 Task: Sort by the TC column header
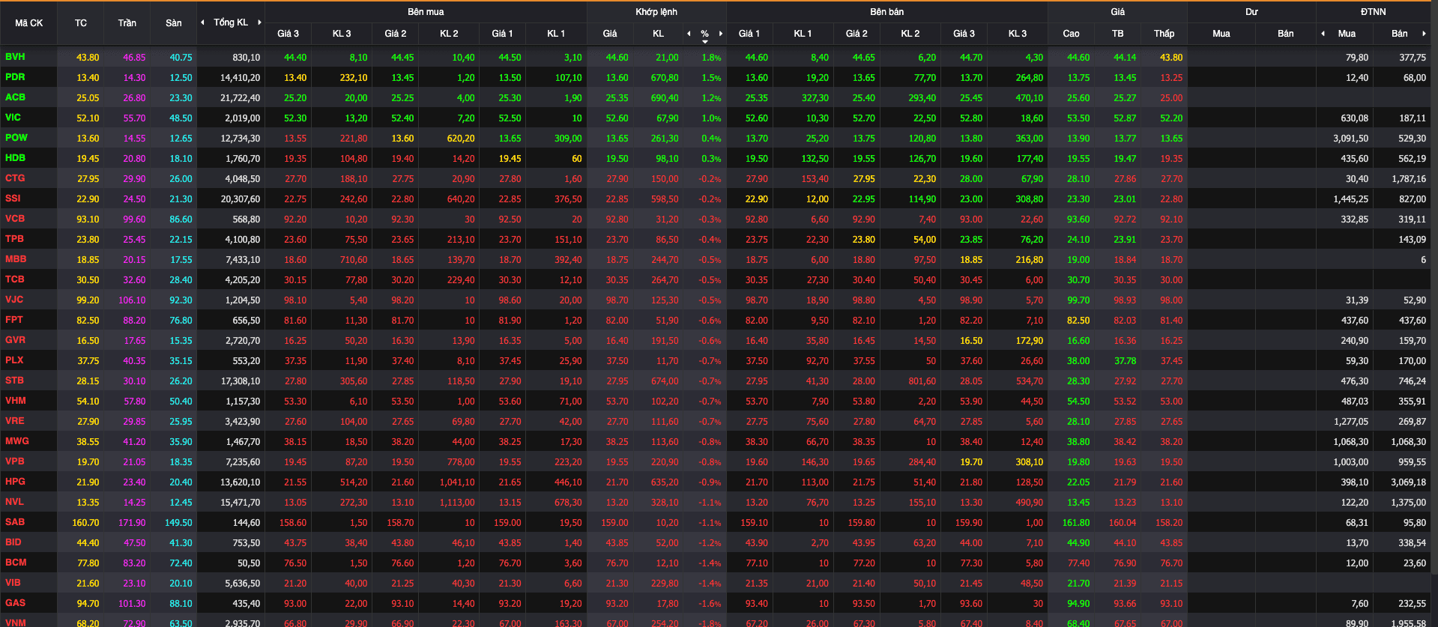point(81,23)
